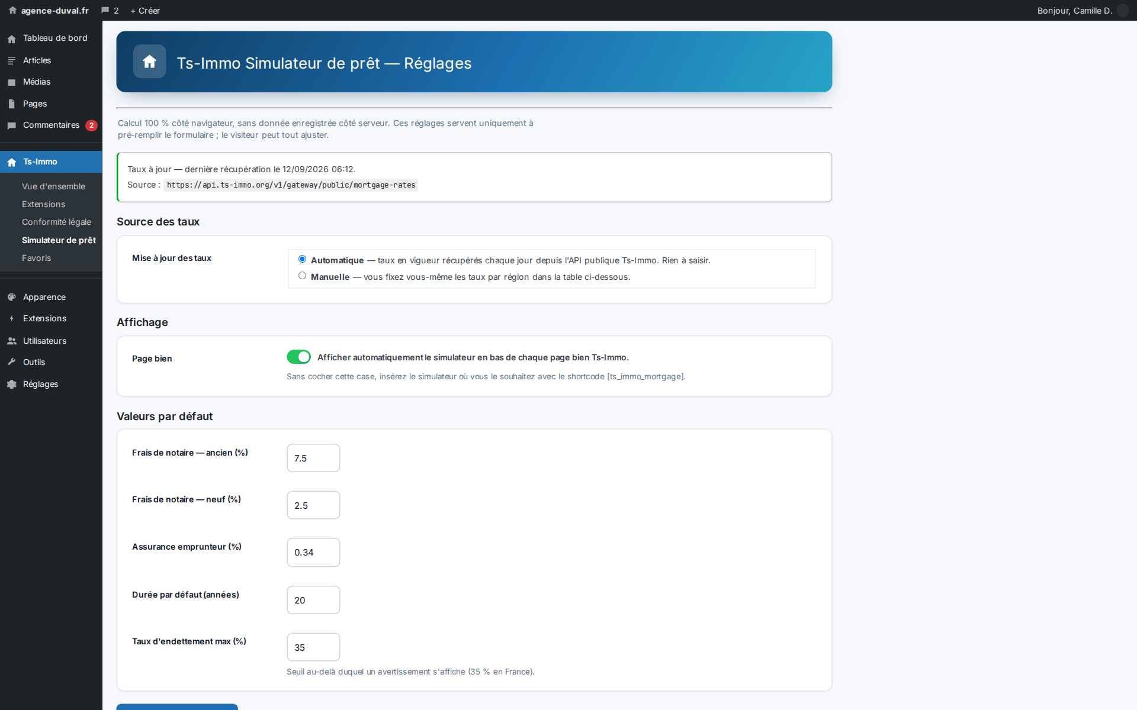
Task: Open Conformité légale submenu item
Action: point(56,222)
